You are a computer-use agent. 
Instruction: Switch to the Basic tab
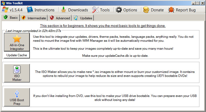[x=11, y=17]
